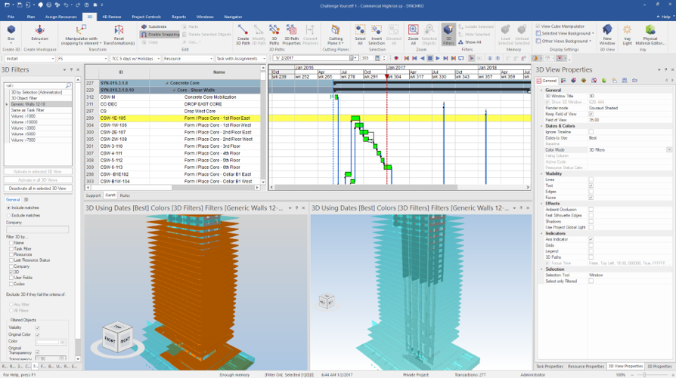Check the User Fields checkbox
676x378 pixels.
pos(11,278)
